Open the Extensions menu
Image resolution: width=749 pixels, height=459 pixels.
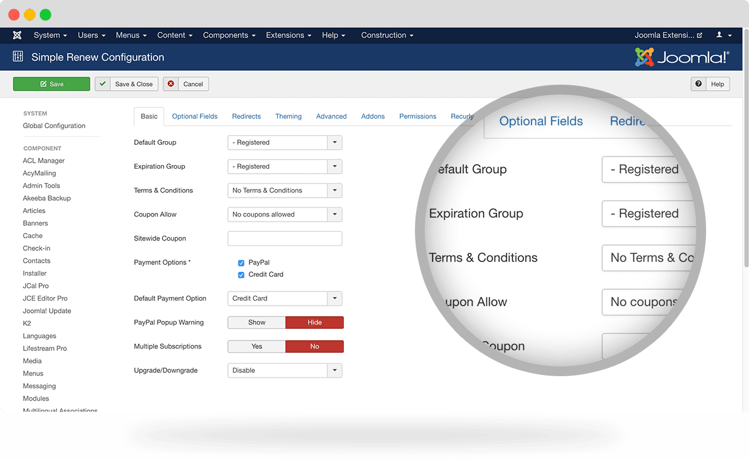pos(288,35)
